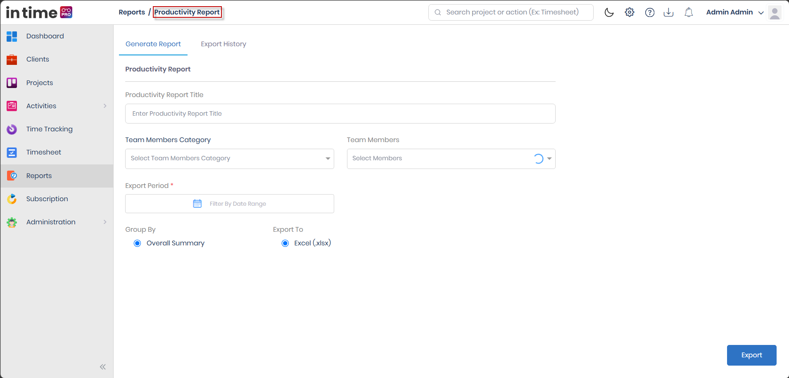
Task: Expand the Administration submenu chevron
Action: [x=105, y=222]
